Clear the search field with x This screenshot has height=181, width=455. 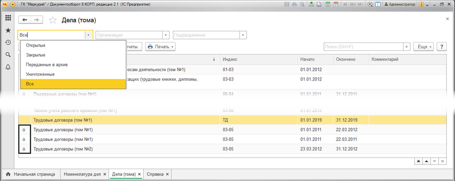pyautogui.click(x=407, y=46)
